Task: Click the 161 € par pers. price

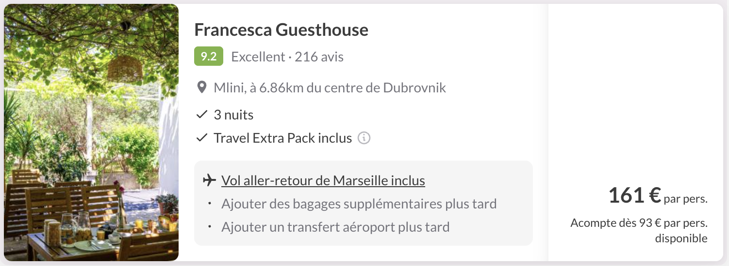Action: (658, 196)
